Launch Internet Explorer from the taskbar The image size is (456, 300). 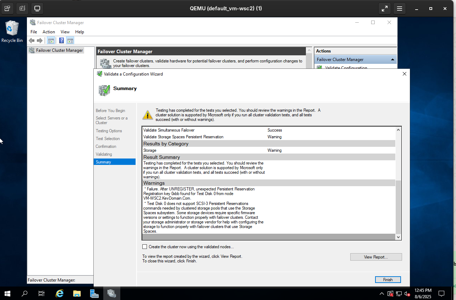click(60, 294)
